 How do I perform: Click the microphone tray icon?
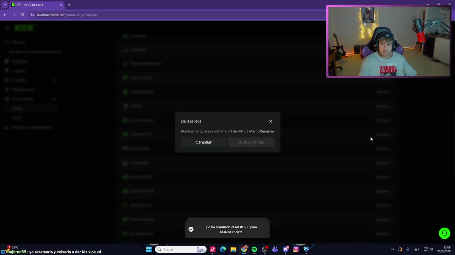[x=408, y=249]
